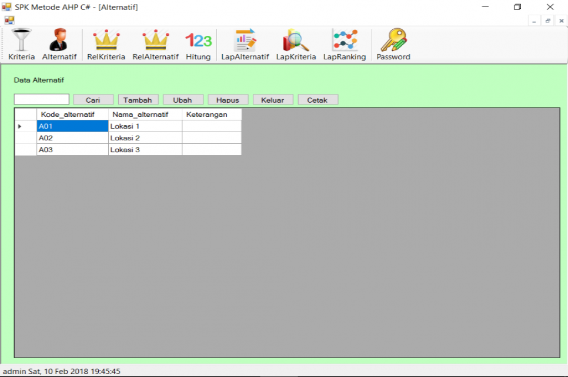
Task: Click the Keterangan cell of Lokasi 1 row
Action: coord(212,126)
